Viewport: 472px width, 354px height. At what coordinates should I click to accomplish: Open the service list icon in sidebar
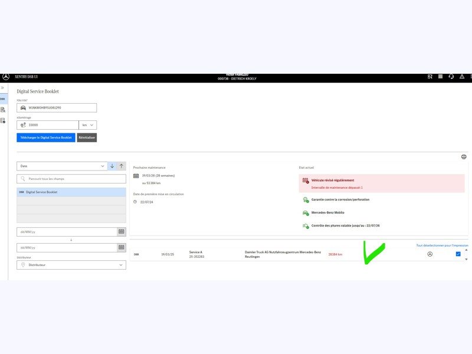click(x=3, y=121)
